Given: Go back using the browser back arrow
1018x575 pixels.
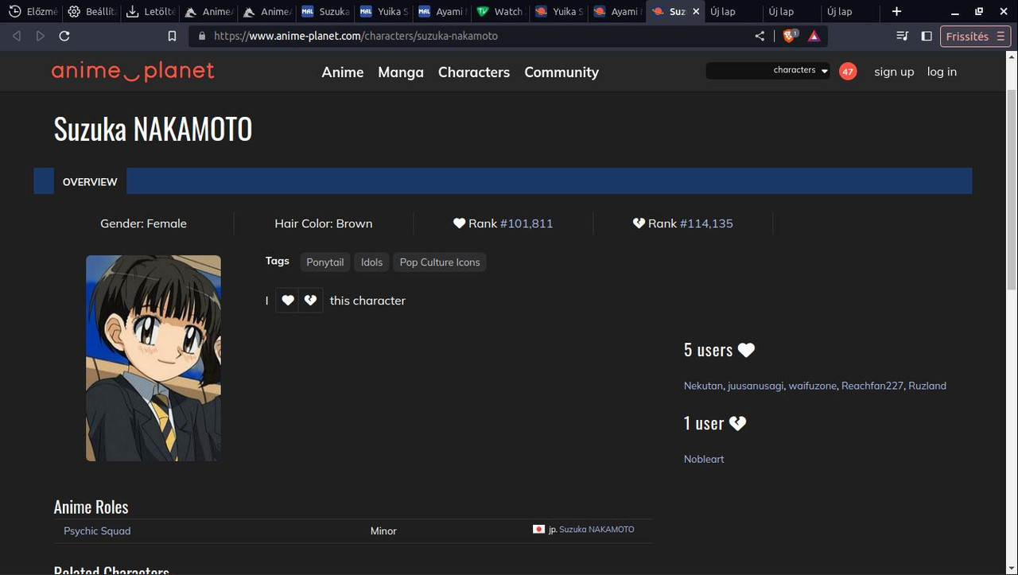Looking at the screenshot, I should pyautogui.click(x=17, y=36).
